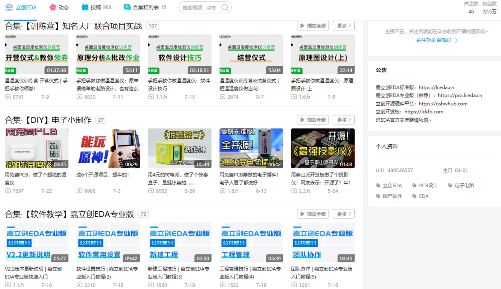Open 开营仪式&教你领券 video thumbnail
Screen dimensions: 501x289
pyautogui.click(x=36, y=54)
